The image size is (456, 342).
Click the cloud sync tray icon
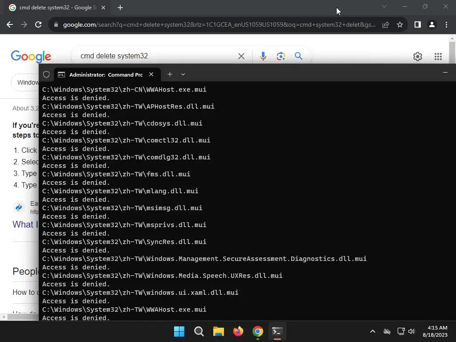(387, 331)
